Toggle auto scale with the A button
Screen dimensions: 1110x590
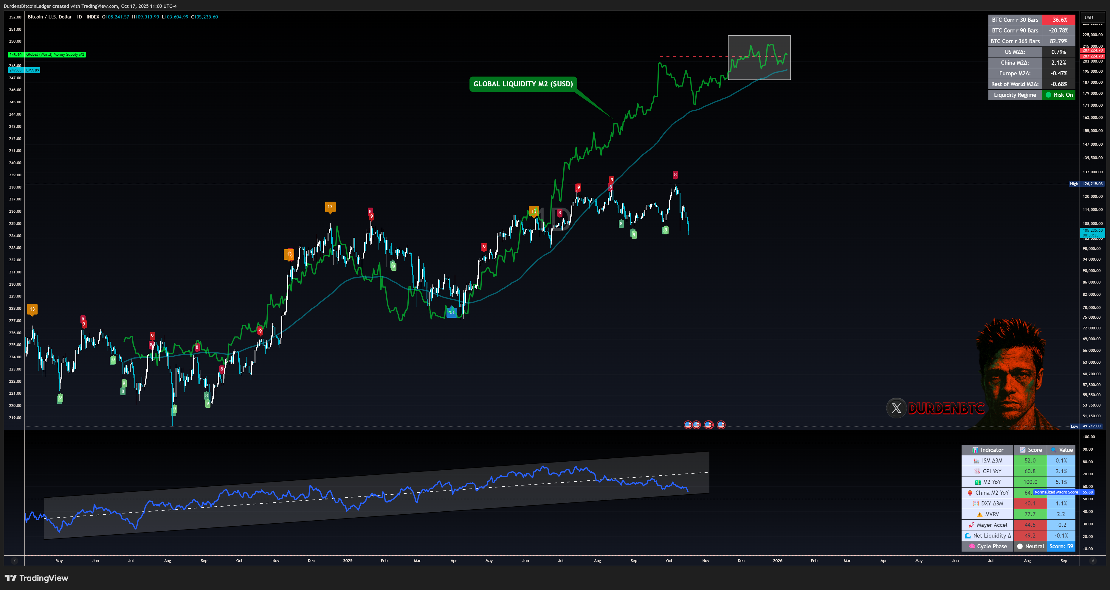pyautogui.click(x=1093, y=561)
